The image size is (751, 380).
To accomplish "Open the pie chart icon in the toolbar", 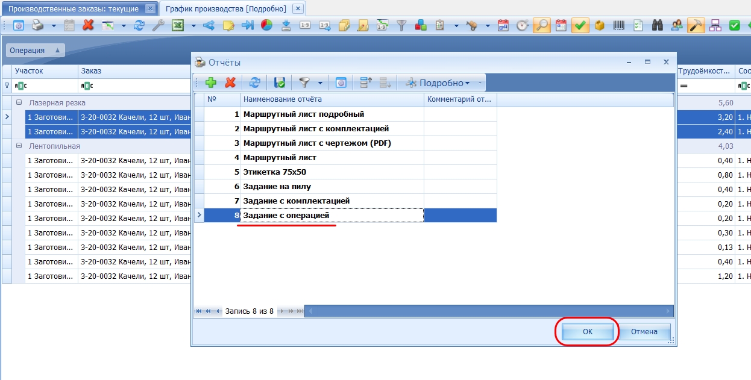I will pos(267,25).
